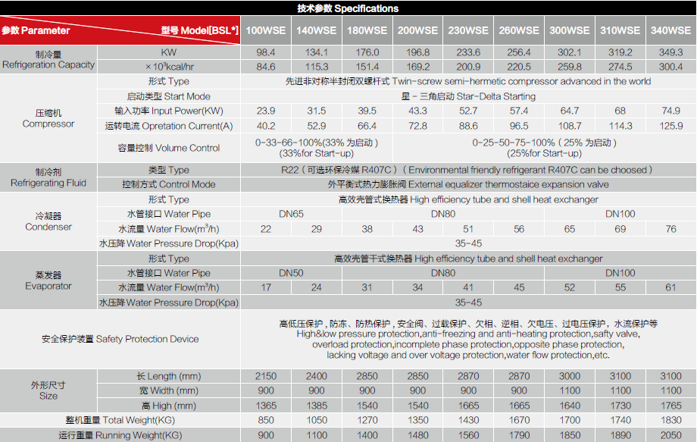The height and width of the screenshot is (442, 697).
Task: Click the Safety Protection Device label
Action: point(120,340)
